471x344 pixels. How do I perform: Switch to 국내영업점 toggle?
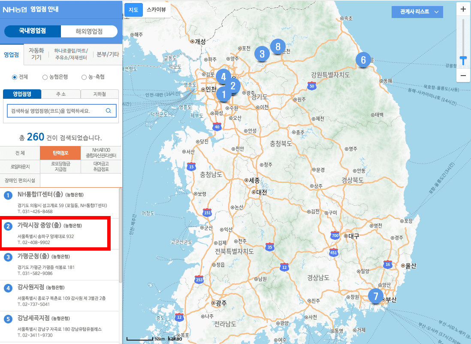click(33, 31)
